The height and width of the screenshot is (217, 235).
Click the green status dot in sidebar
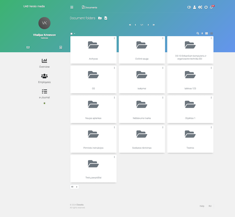tap(44, 103)
